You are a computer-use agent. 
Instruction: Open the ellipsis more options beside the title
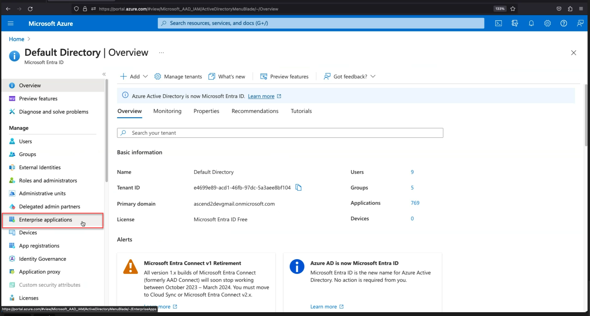click(161, 53)
